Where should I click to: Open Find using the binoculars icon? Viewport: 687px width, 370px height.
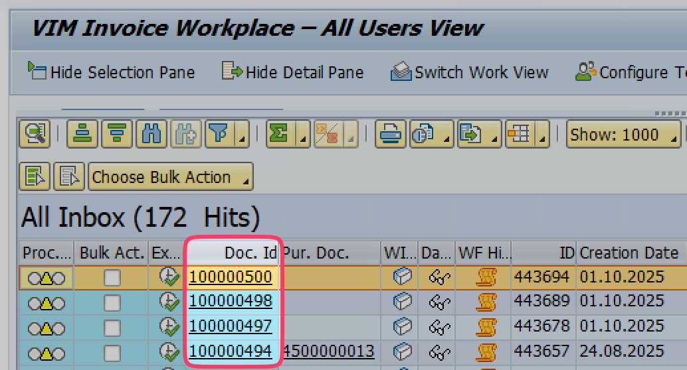click(151, 135)
